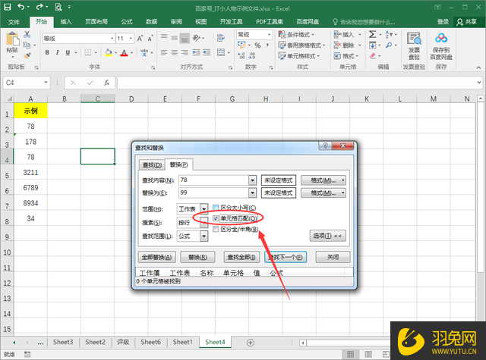Viewport: 486px width, 360px height.
Task: Click the Format Painter brush icon
Action: (27, 55)
